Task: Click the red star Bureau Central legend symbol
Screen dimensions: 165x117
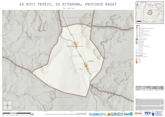Action: [x=137, y=35]
